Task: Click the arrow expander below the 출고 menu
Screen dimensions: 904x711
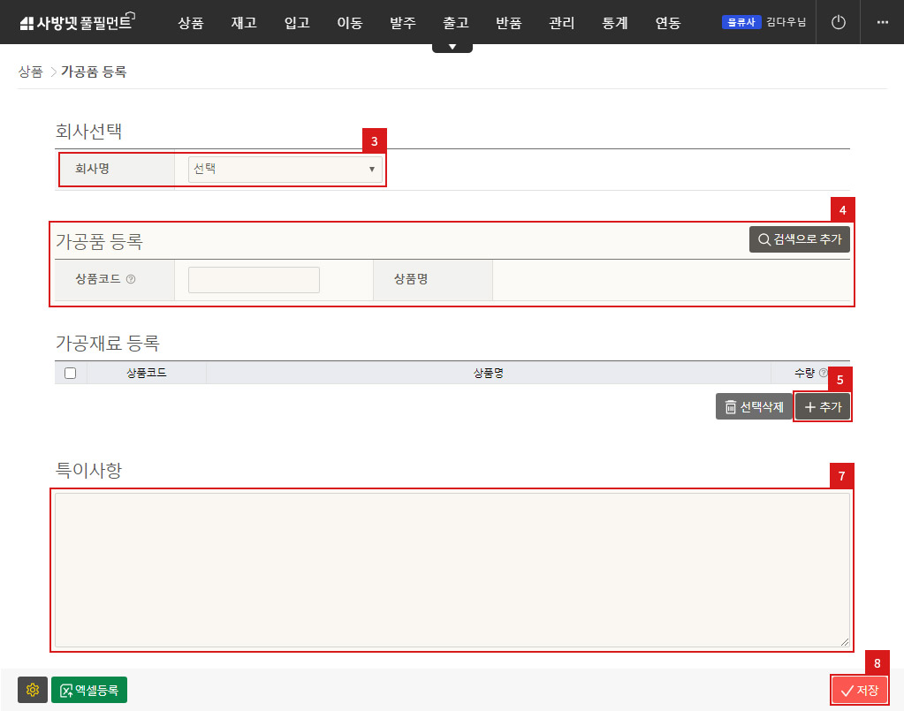Action: point(452,44)
